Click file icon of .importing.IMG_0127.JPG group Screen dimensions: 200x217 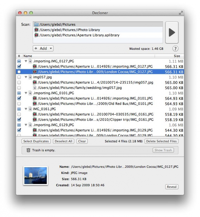pyautogui.click(x=30, y=61)
